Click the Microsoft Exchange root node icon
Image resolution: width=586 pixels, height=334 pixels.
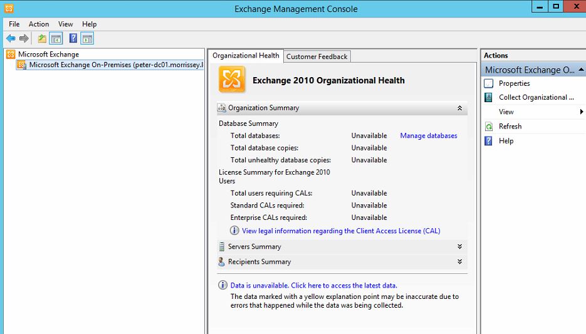coord(11,55)
